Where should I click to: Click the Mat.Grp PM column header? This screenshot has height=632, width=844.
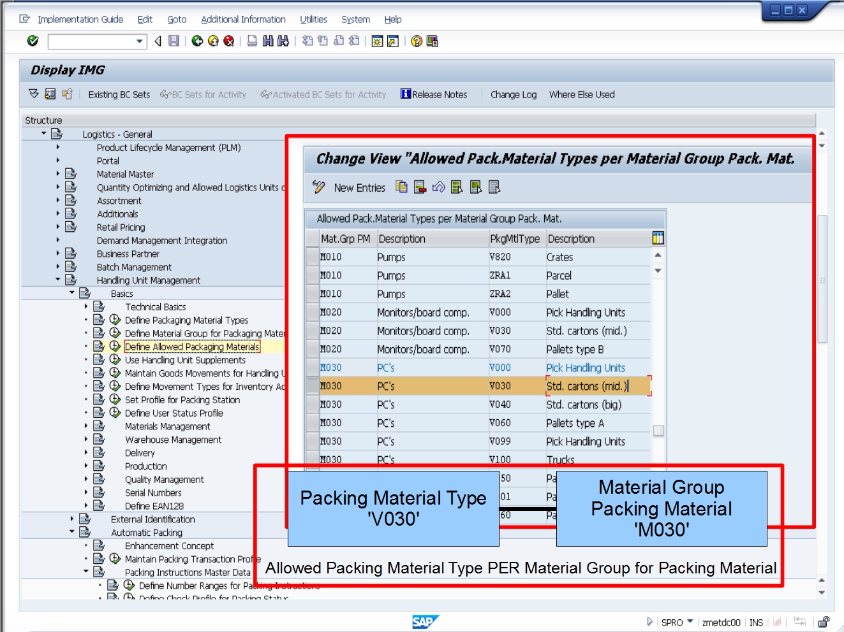tap(346, 238)
